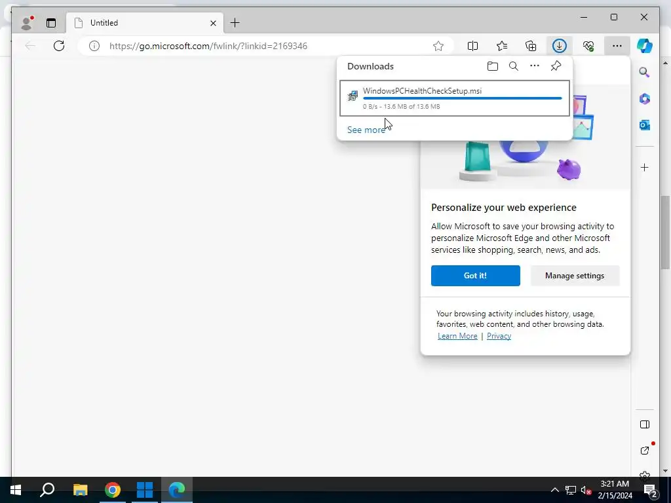
Task: Open sidebar Search icon
Action: coord(645,72)
